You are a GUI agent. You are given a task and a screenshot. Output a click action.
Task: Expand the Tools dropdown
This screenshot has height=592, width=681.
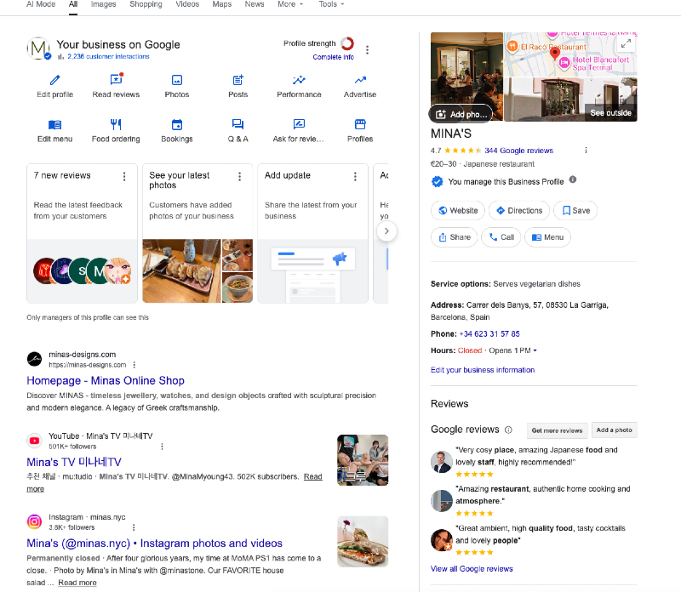pos(331,4)
